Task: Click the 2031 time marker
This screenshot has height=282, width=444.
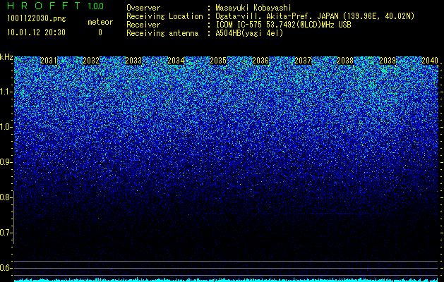Action: [x=49, y=61]
